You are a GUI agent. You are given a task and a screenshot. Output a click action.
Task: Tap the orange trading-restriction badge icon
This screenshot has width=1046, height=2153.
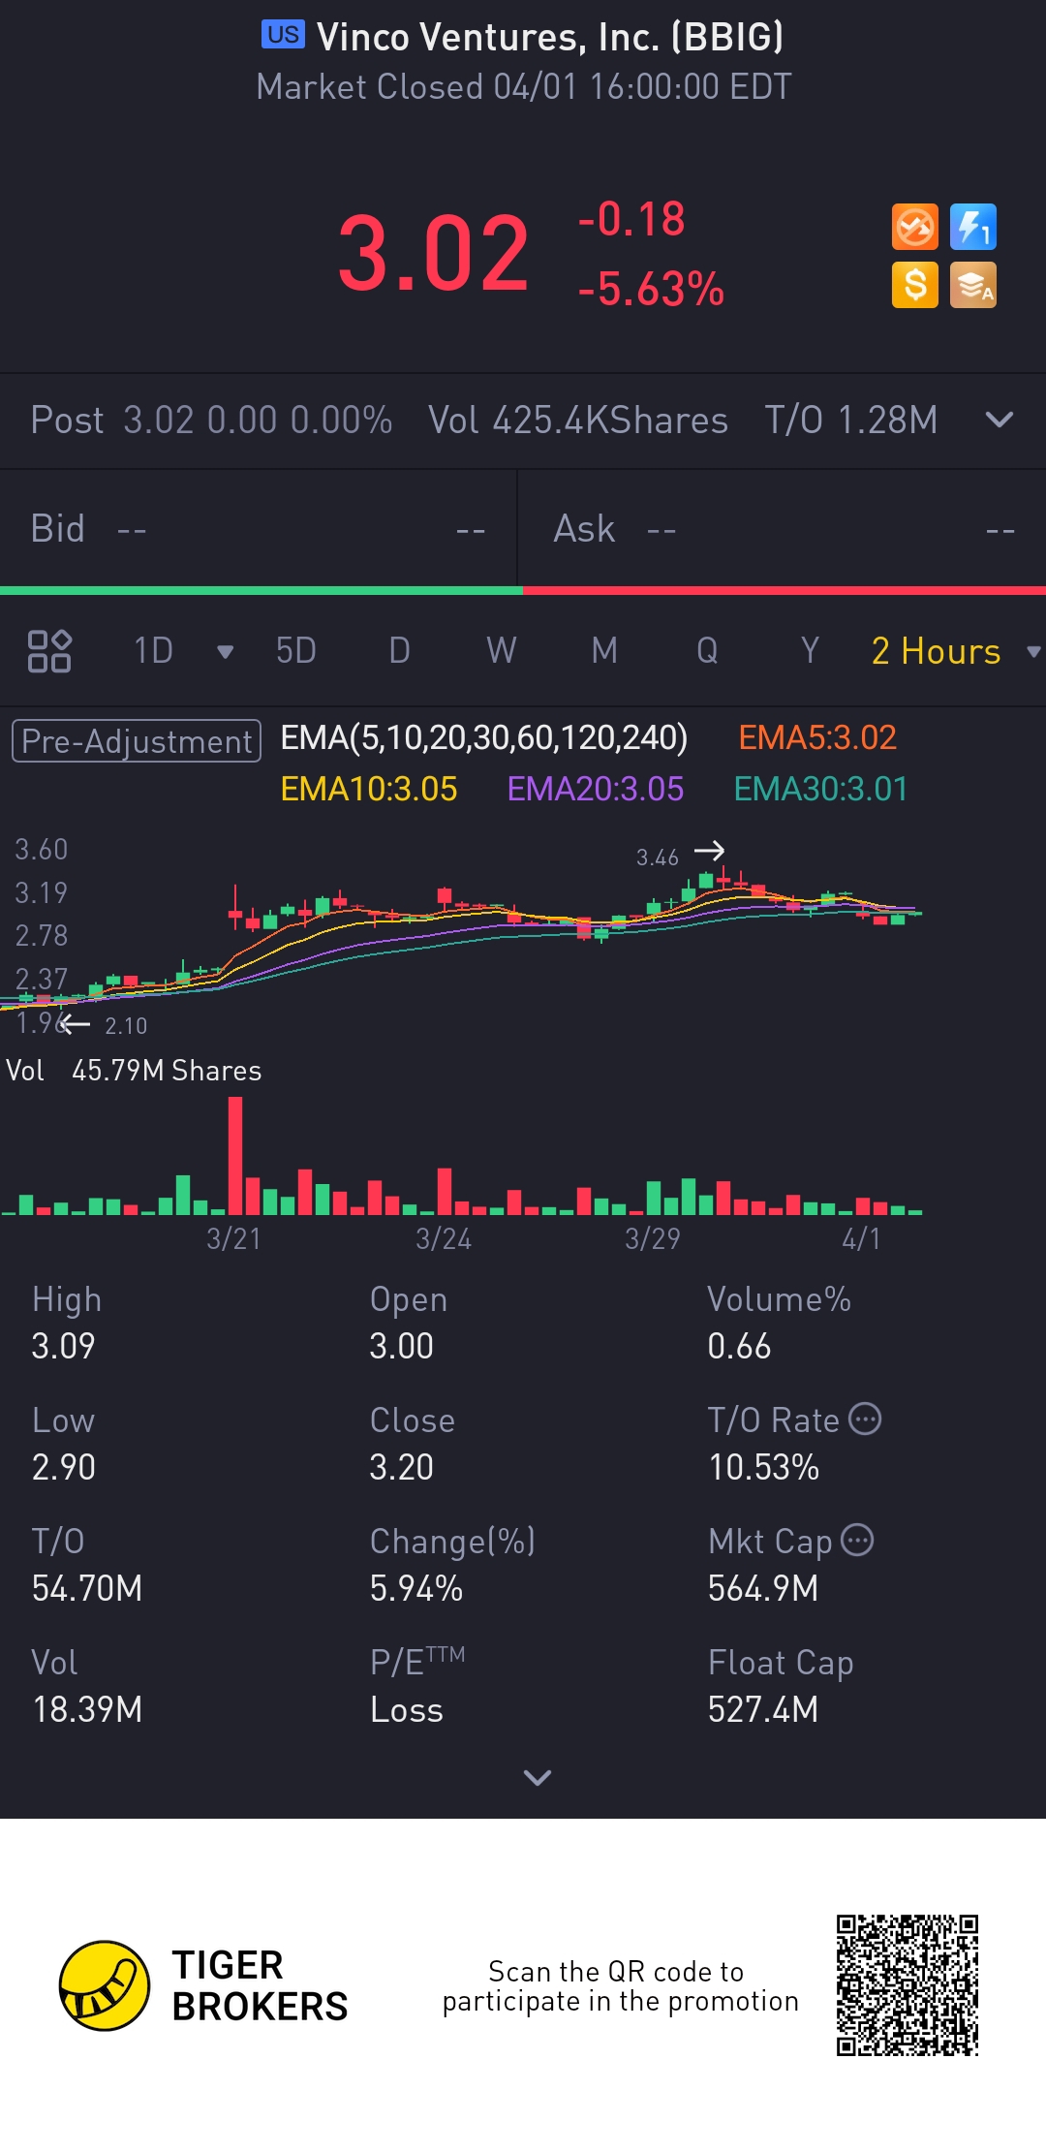point(914,228)
